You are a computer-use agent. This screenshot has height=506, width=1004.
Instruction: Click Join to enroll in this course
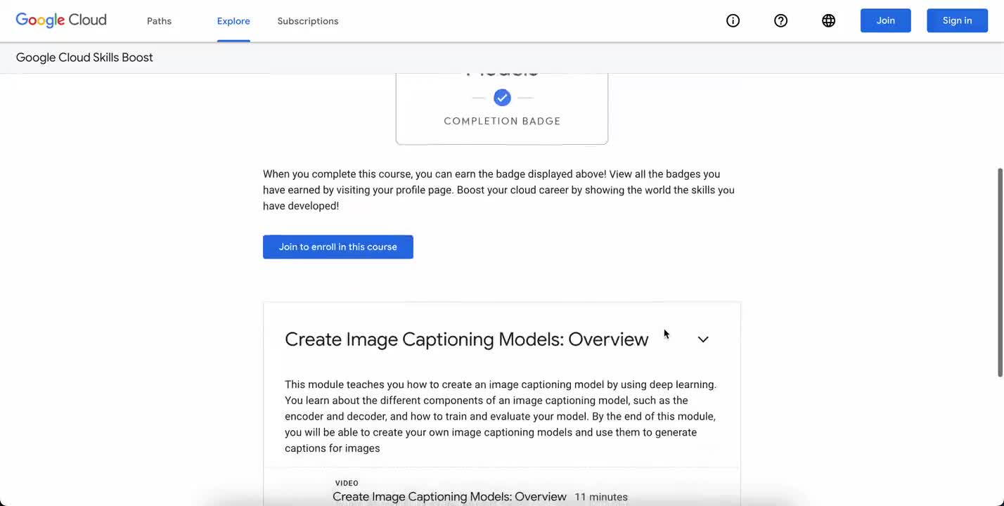(337, 247)
